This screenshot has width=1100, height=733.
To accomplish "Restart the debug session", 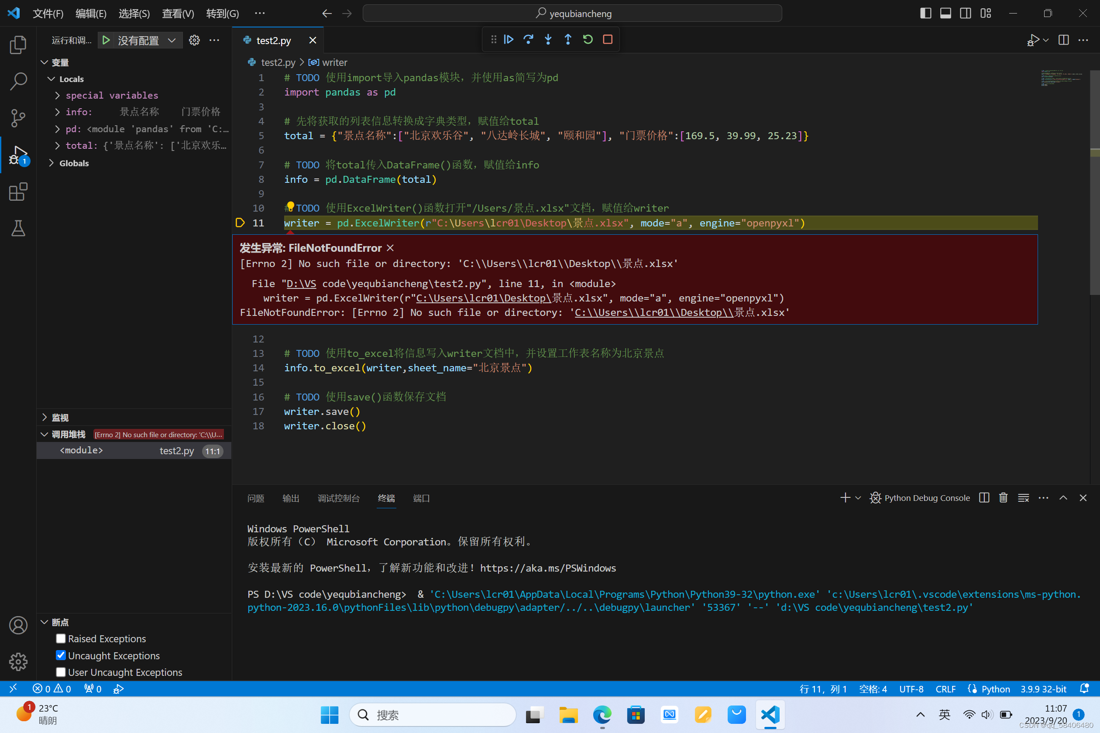I will [588, 39].
